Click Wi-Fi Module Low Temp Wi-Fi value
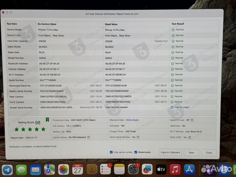Screen dimensions: 236x177 pyautogui.click(x=193, y=131)
